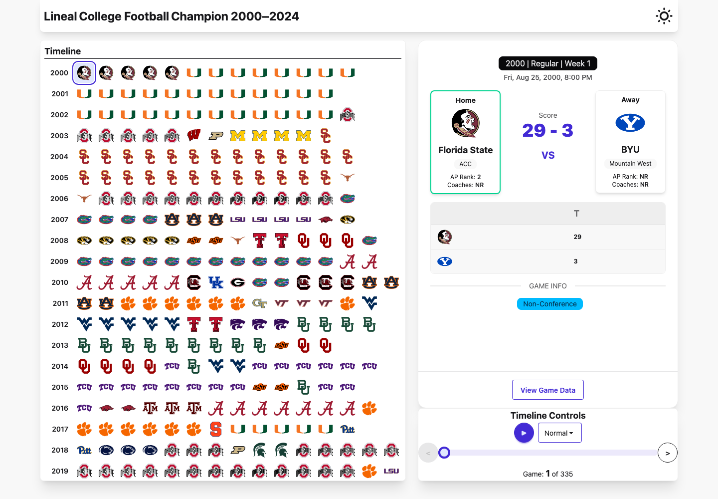Image resolution: width=718 pixels, height=499 pixels.
Task: Click Florida State logo in the Home card
Action: [x=465, y=123]
